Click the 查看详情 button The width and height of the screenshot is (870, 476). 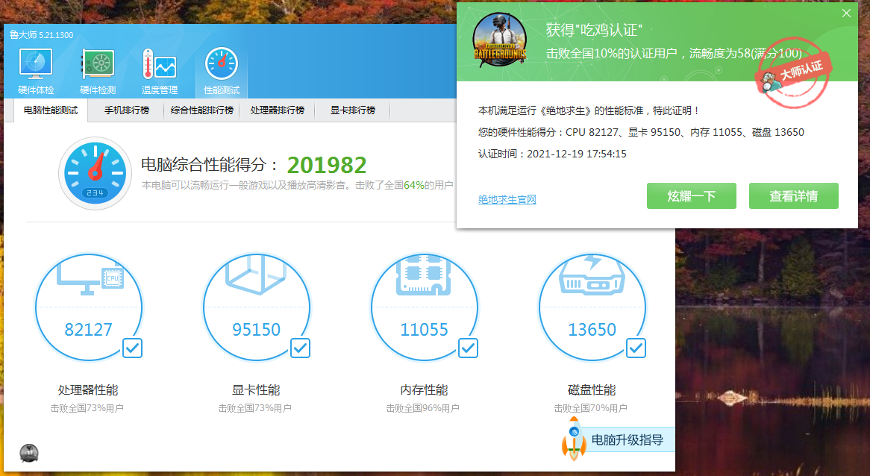pos(793,195)
